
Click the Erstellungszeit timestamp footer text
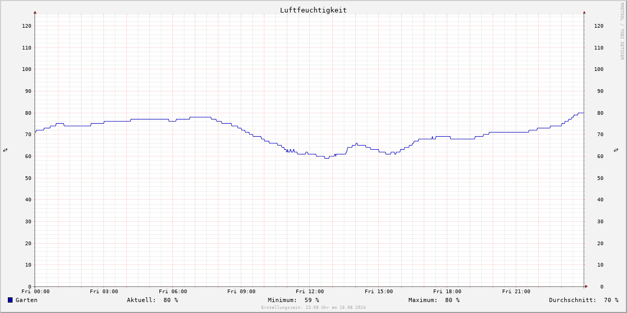coord(313,308)
